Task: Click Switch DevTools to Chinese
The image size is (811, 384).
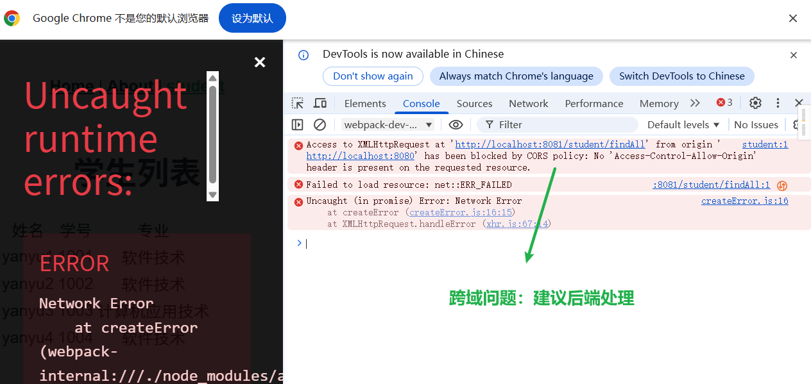Action: pyautogui.click(x=682, y=76)
